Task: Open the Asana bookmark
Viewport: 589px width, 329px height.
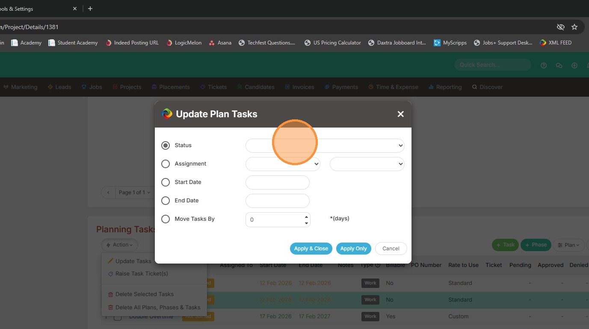Action: (x=220, y=43)
